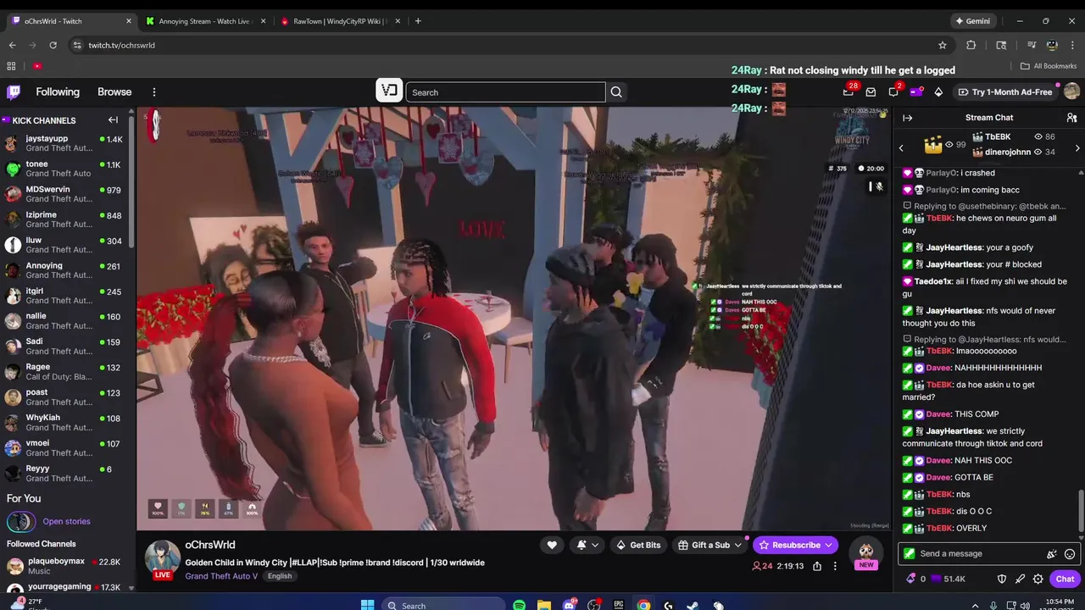
Task: Click the purple wallet offer icon
Action: coord(915,91)
